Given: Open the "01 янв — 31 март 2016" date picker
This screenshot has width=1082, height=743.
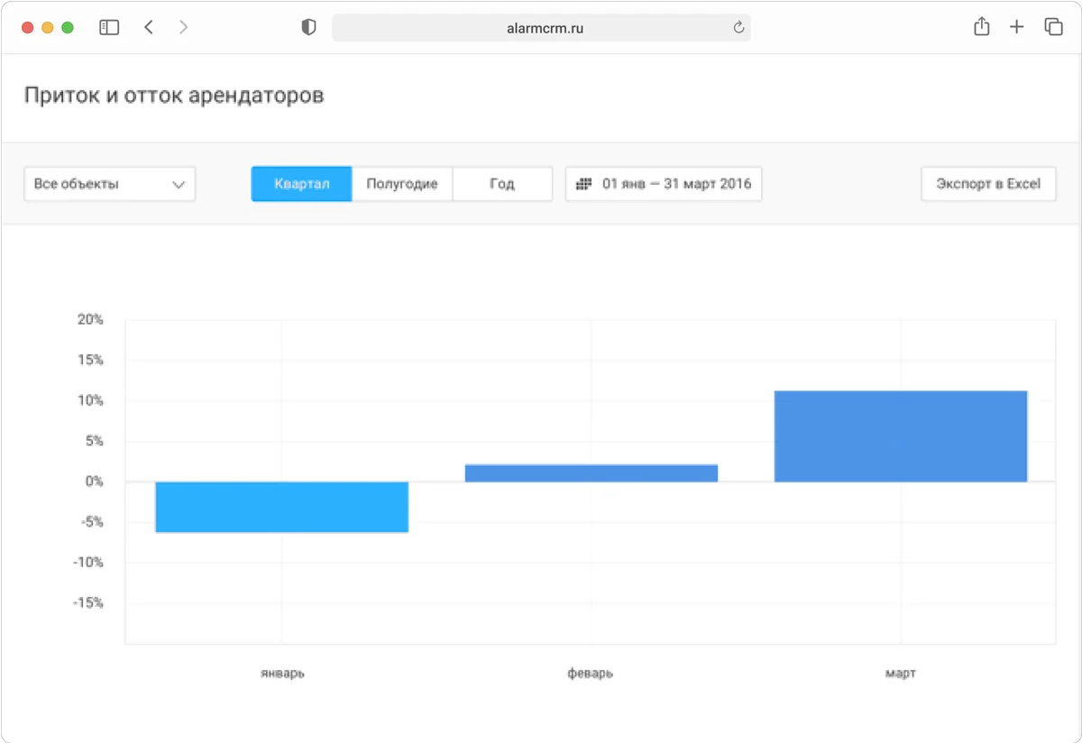Looking at the screenshot, I should (x=664, y=184).
